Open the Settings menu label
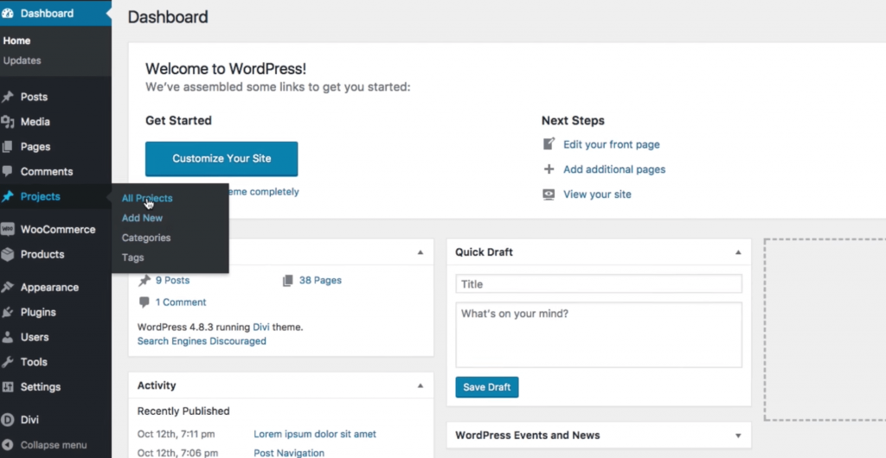 coord(40,387)
